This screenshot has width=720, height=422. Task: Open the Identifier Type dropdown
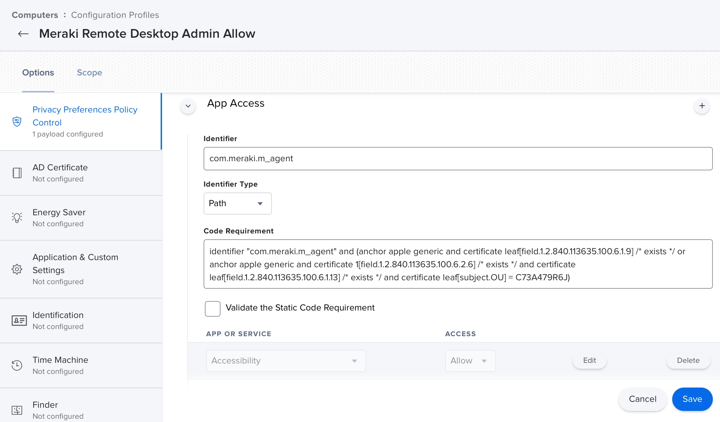(237, 204)
